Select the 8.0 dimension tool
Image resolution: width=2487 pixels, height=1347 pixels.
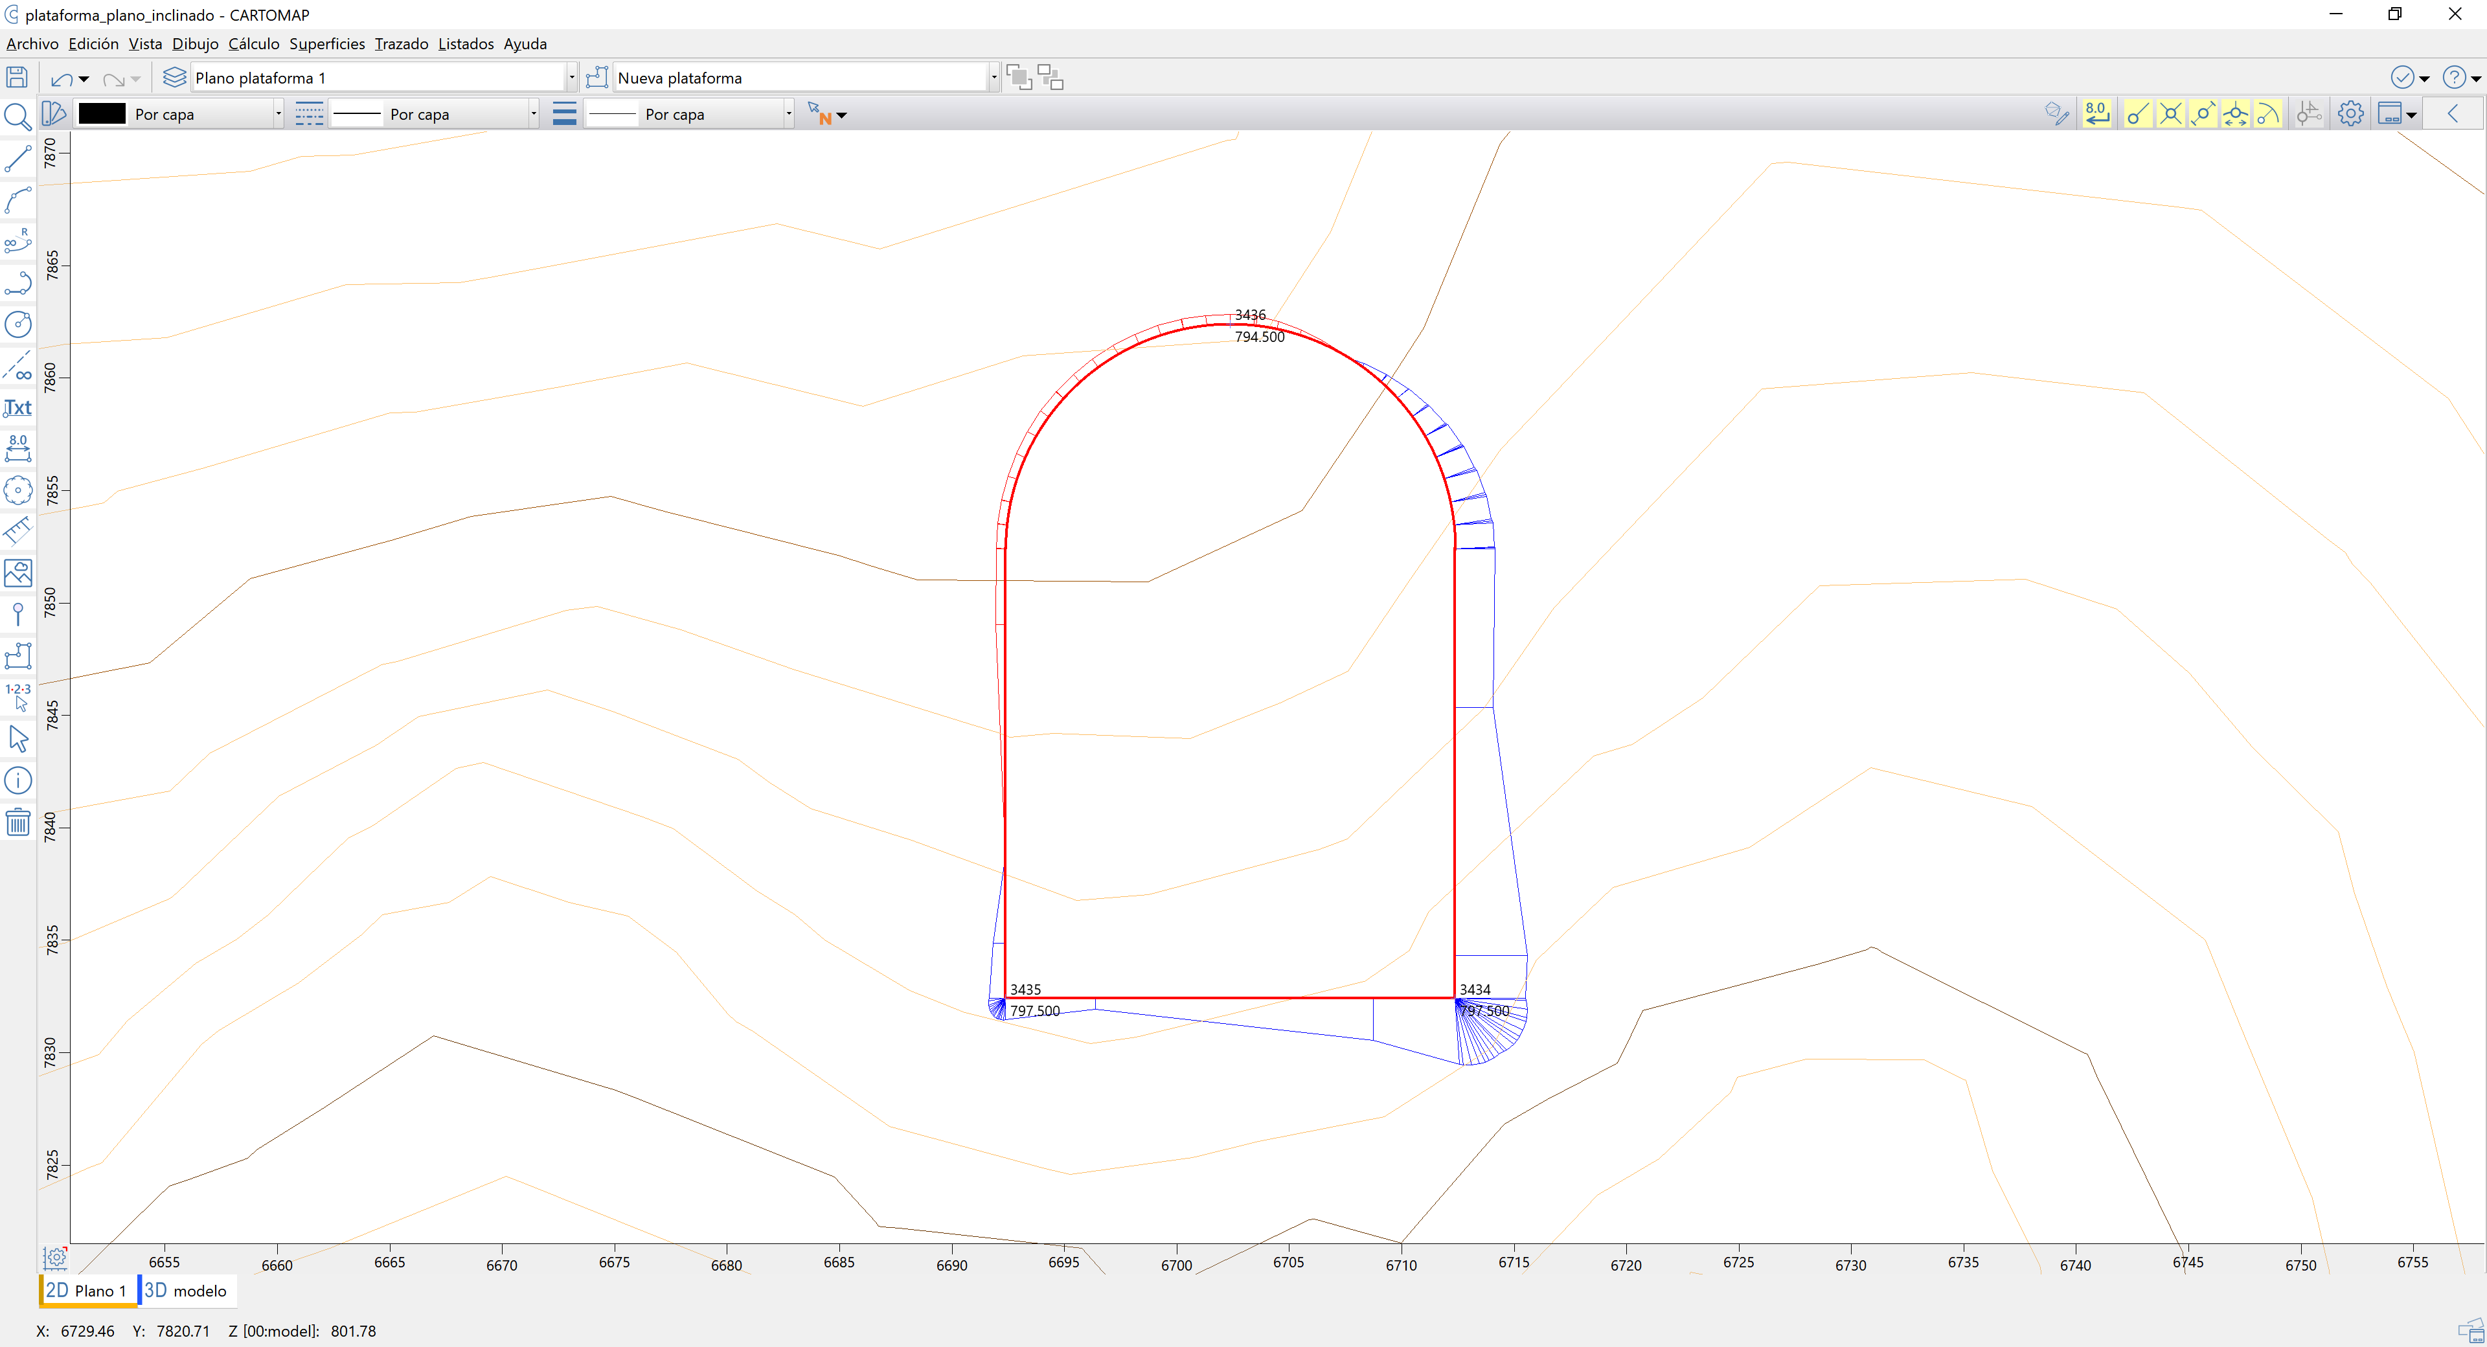tap(17, 448)
